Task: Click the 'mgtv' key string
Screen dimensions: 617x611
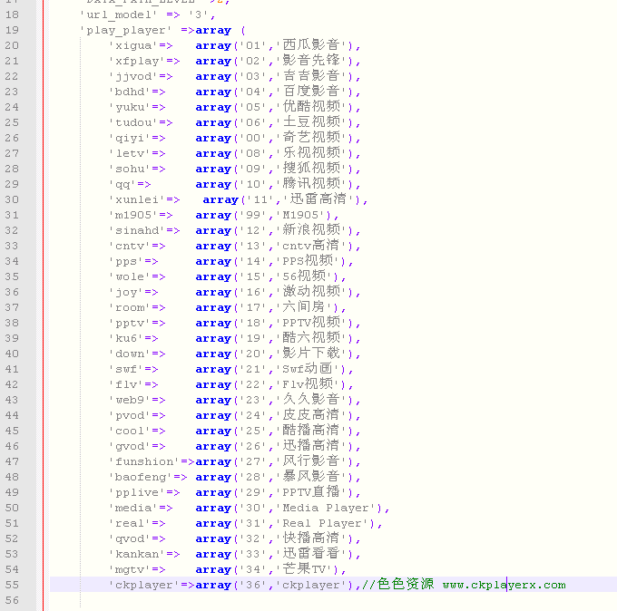Action: tap(130, 569)
